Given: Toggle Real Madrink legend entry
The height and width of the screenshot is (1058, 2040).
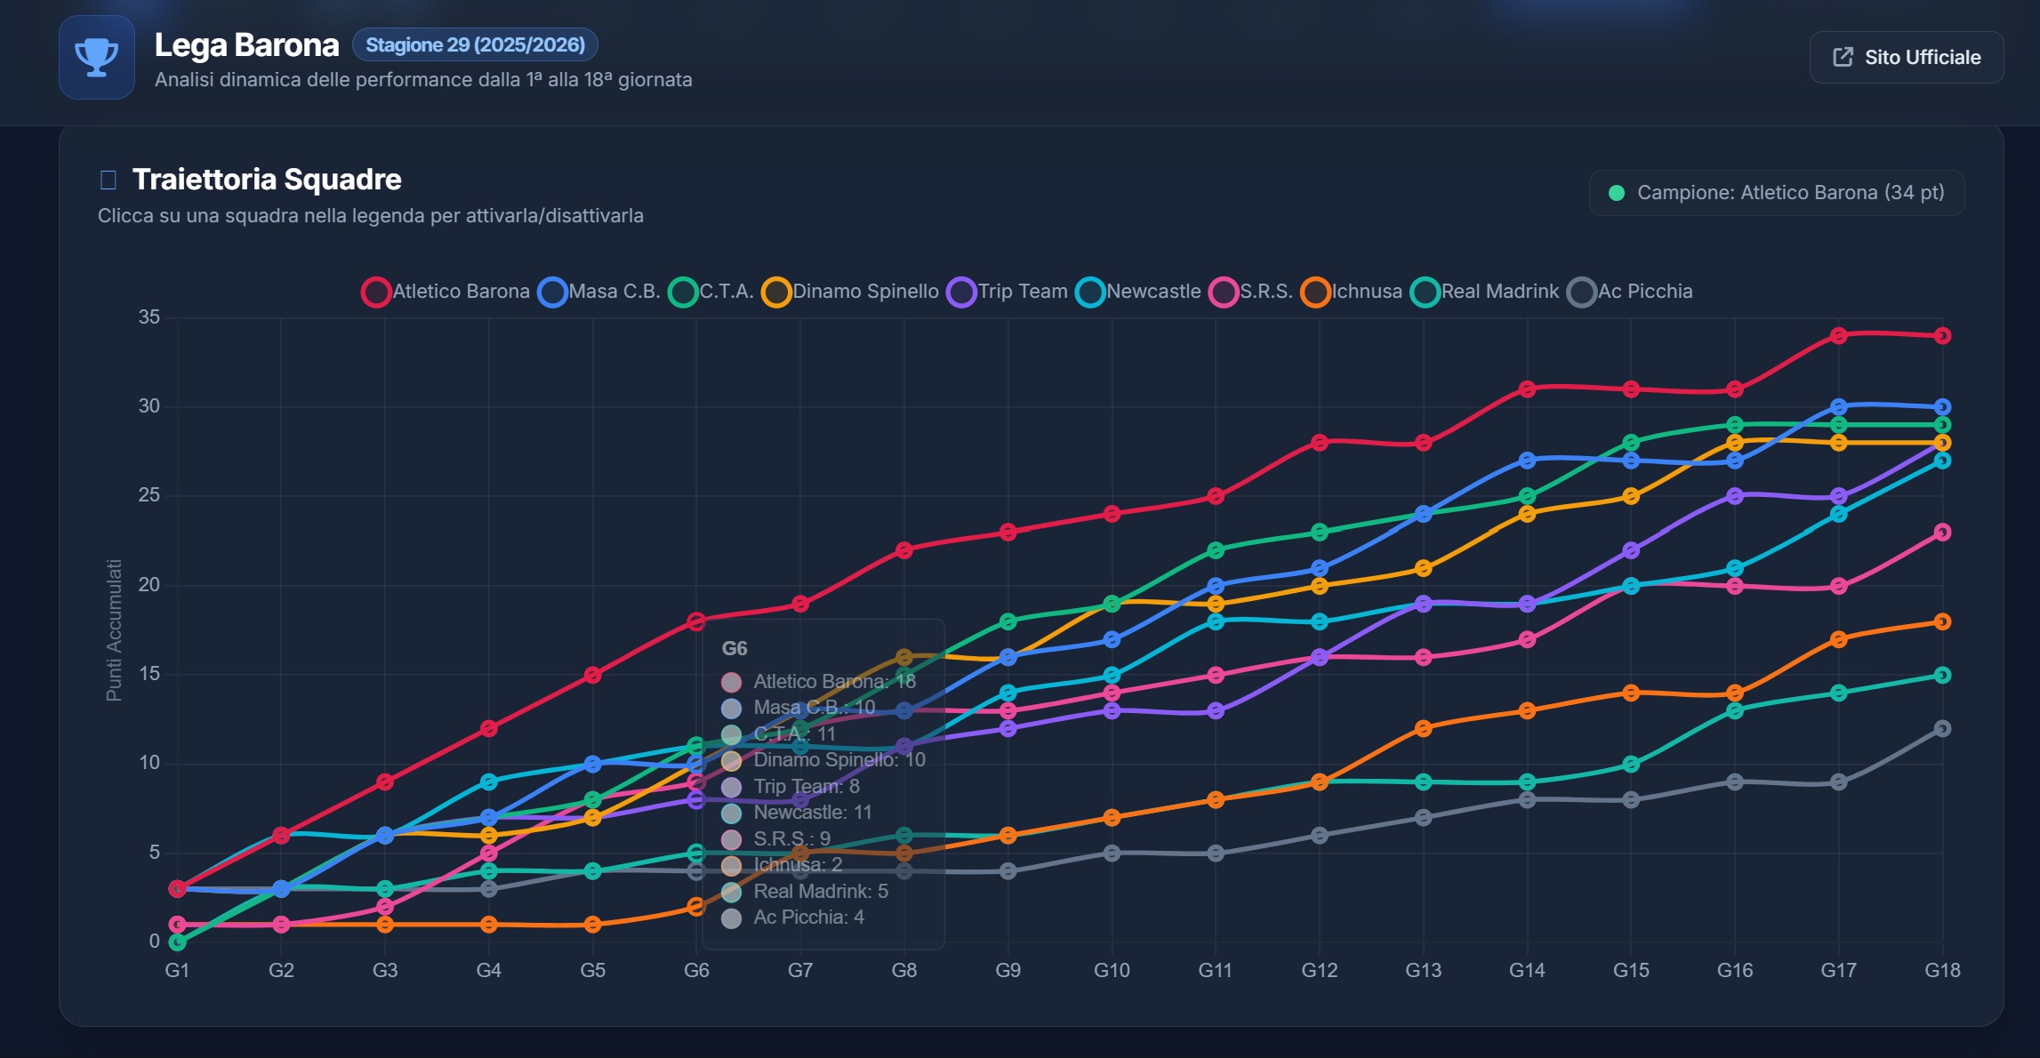Looking at the screenshot, I should pyautogui.click(x=1484, y=292).
